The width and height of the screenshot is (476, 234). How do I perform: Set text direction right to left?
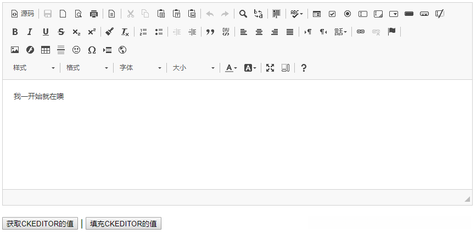pyautogui.click(x=323, y=32)
